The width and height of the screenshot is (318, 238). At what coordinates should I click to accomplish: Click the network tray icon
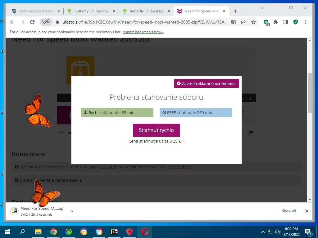pos(270,232)
